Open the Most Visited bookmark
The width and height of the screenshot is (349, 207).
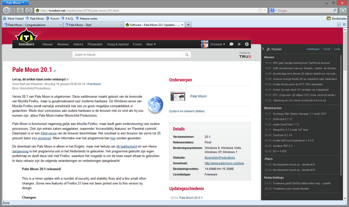[13, 19]
